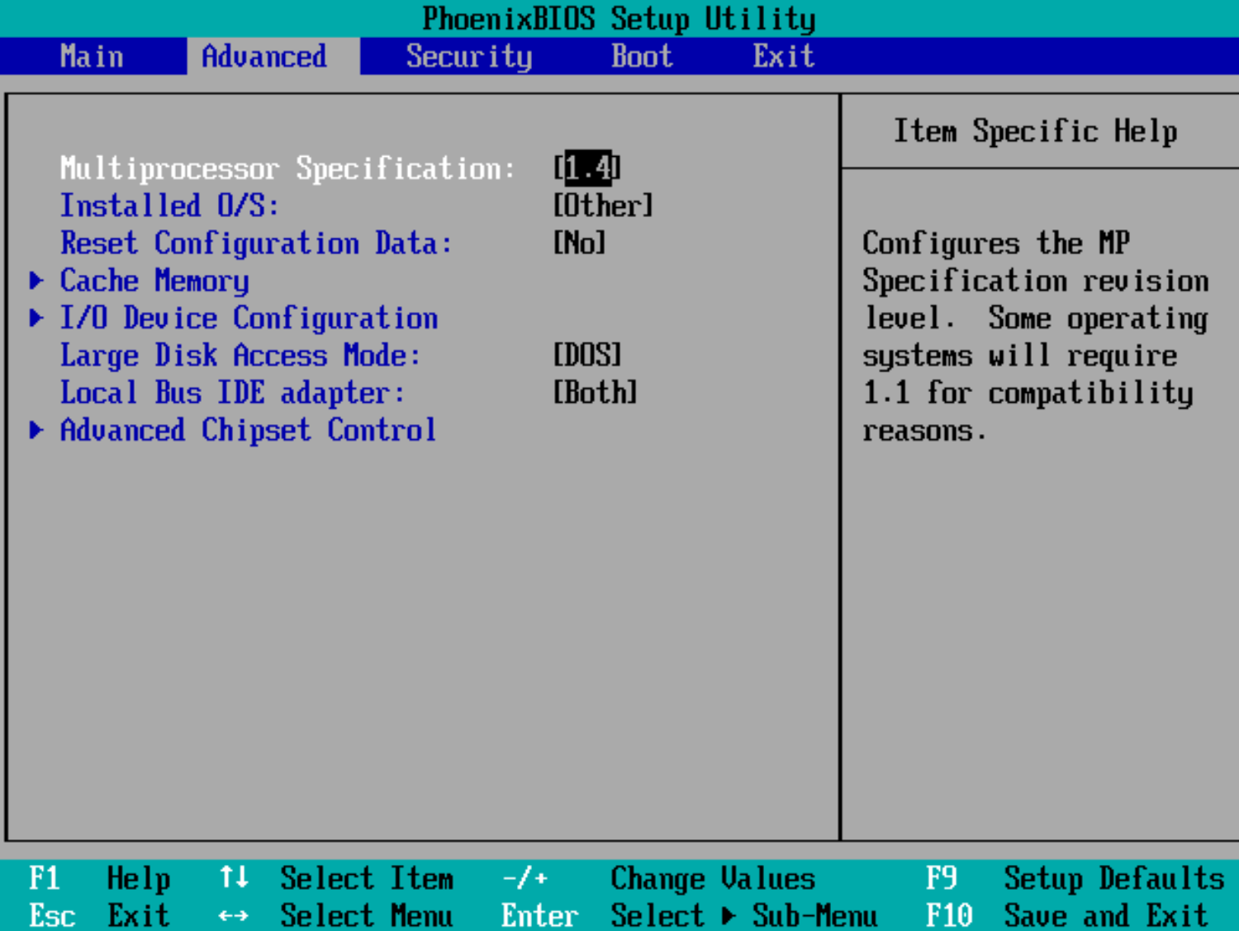This screenshot has height=931, width=1239.
Task: Expand the I/O Device Configuration arrow
Action: (x=36, y=318)
